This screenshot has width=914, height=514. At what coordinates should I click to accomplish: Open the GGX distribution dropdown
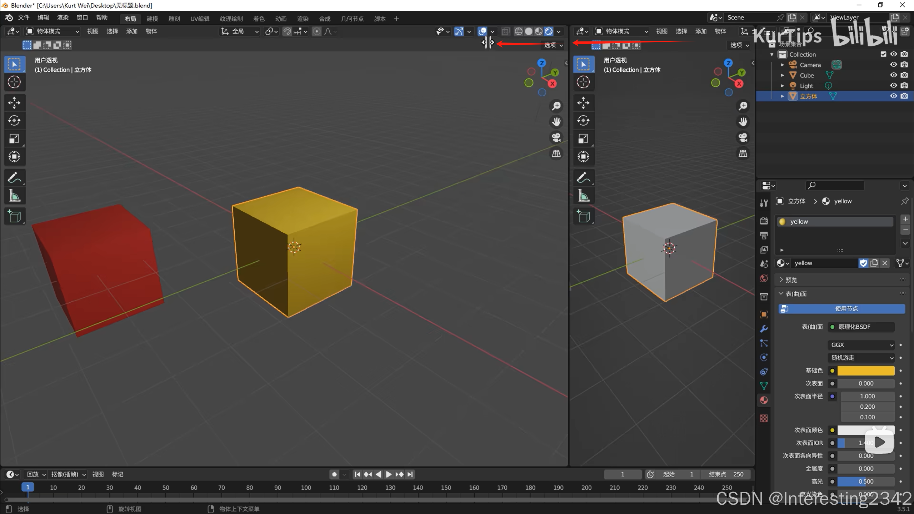[x=861, y=345]
